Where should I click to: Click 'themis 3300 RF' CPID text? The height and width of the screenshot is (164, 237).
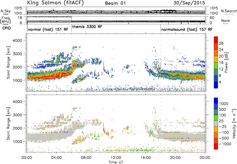tap(87, 27)
